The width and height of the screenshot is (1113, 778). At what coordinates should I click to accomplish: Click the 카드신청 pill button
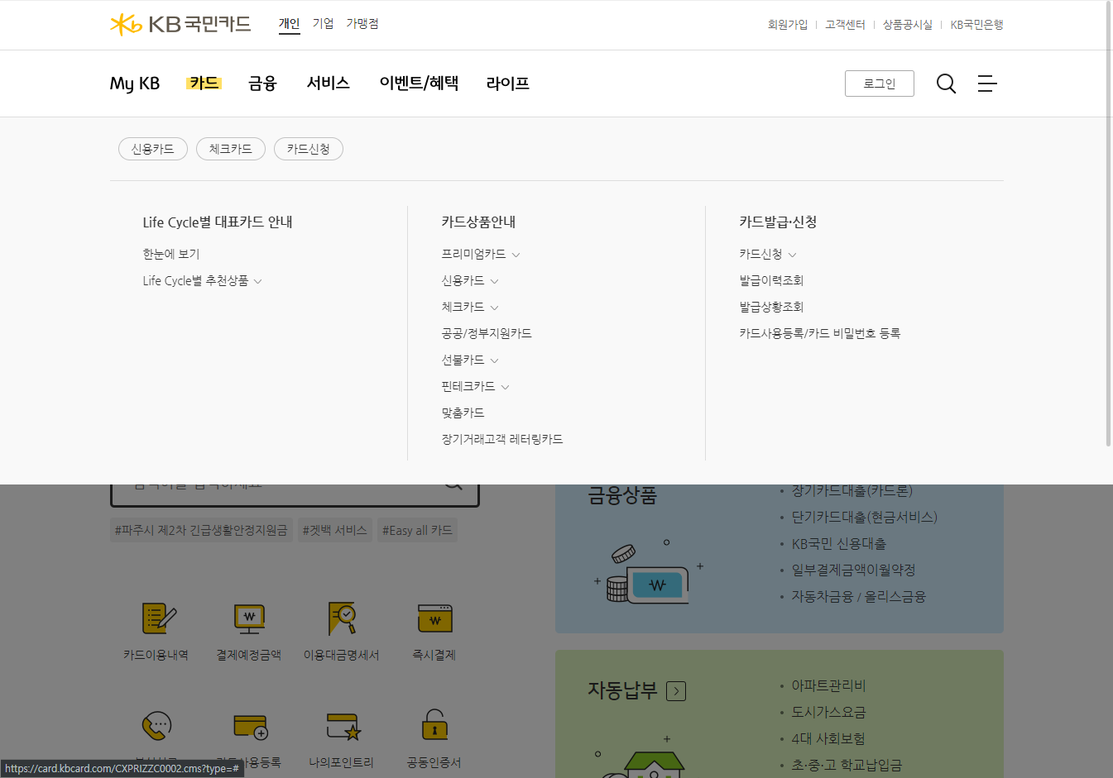309,149
